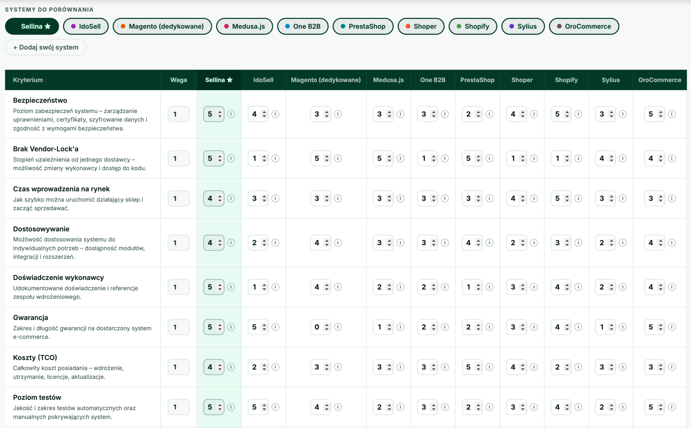691x428 pixels.
Task: Show info for Sellina Dostosowywanie score
Action: [231, 243]
